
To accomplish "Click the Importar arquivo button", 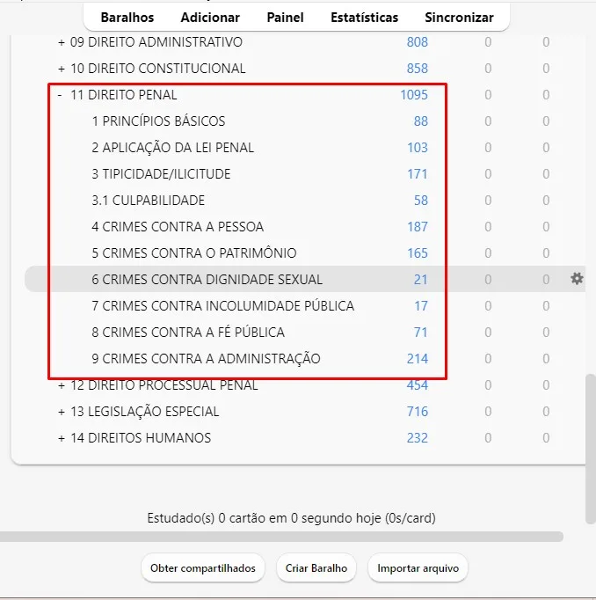I will tap(418, 567).
